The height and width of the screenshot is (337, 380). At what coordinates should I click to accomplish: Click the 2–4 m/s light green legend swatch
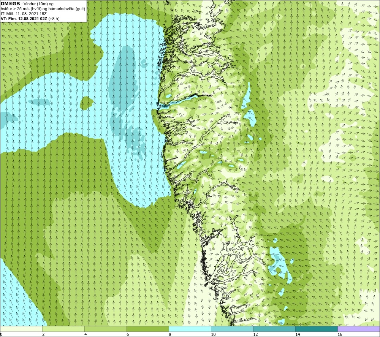point(63,329)
